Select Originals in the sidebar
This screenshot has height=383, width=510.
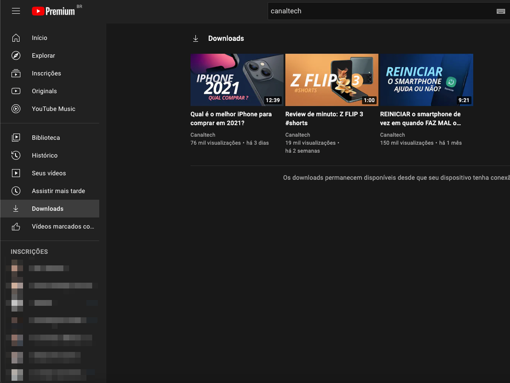pyautogui.click(x=50, y=91)
